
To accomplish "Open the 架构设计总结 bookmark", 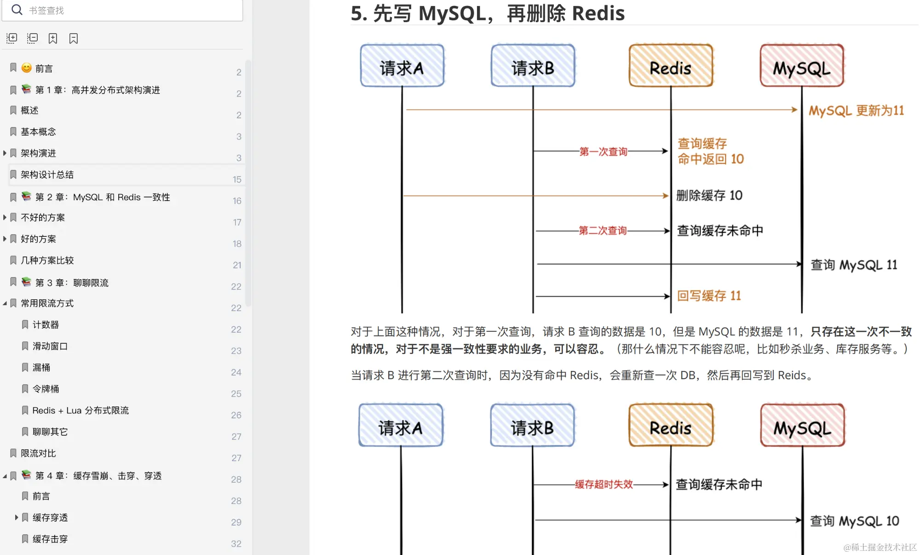I will coord(47,175).
